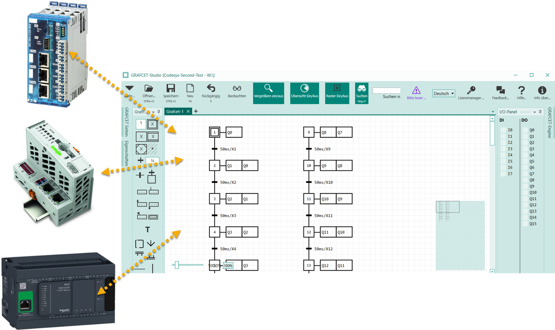Pin the I/O-Panel with pushpin icon
The width and height of the screenshot is (555, 330).
(x=541, y=112)
